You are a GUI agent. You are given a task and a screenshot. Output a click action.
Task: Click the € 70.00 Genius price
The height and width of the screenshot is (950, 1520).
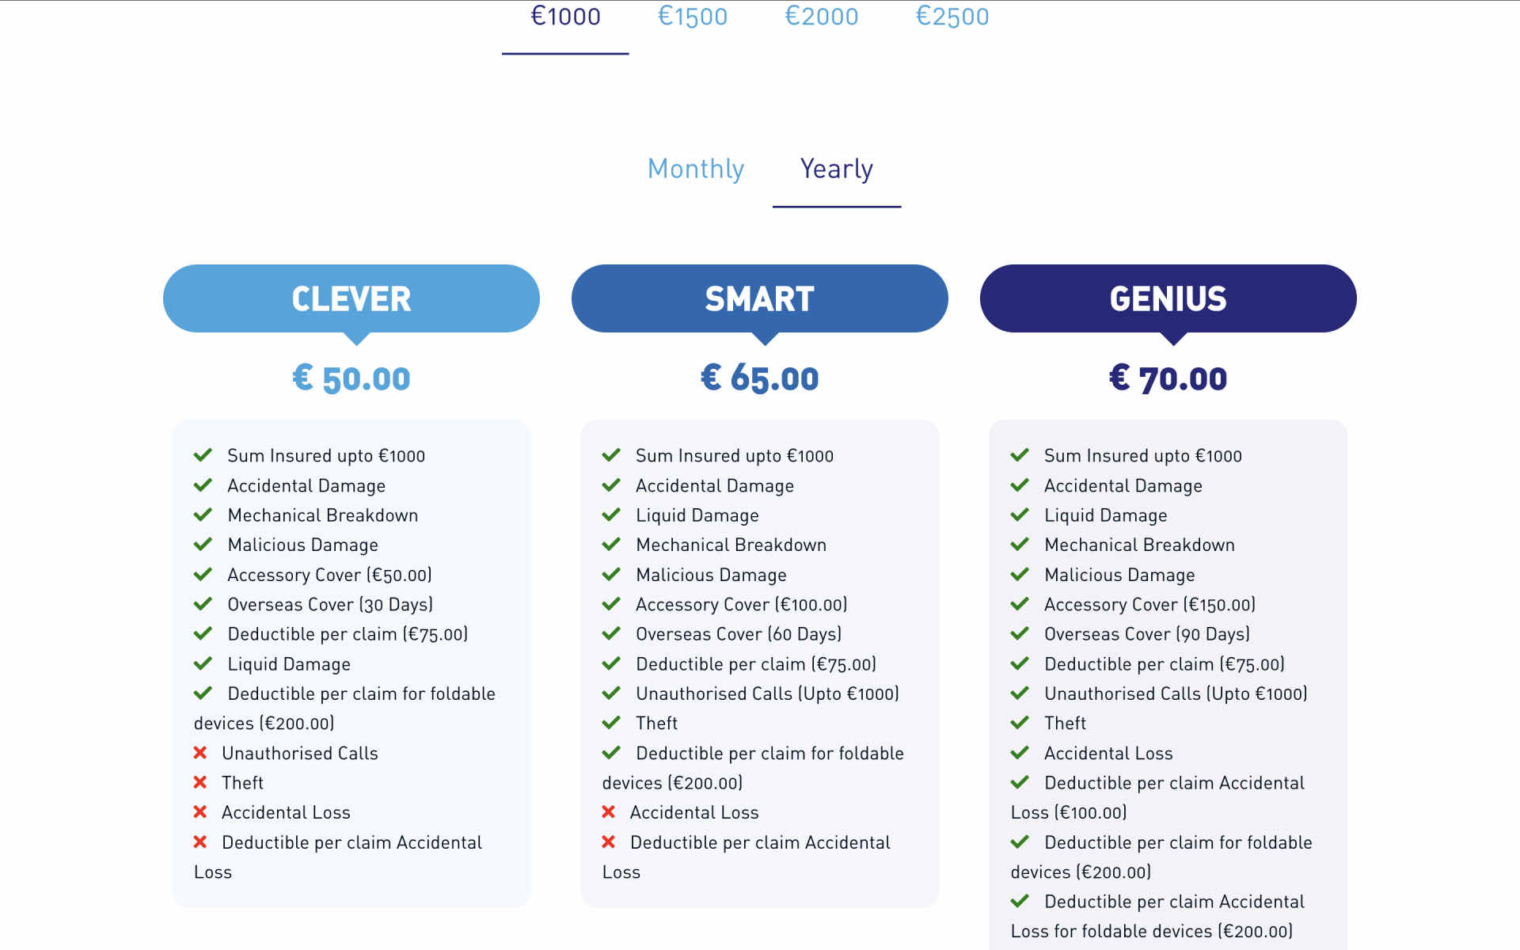(1168, 378)
